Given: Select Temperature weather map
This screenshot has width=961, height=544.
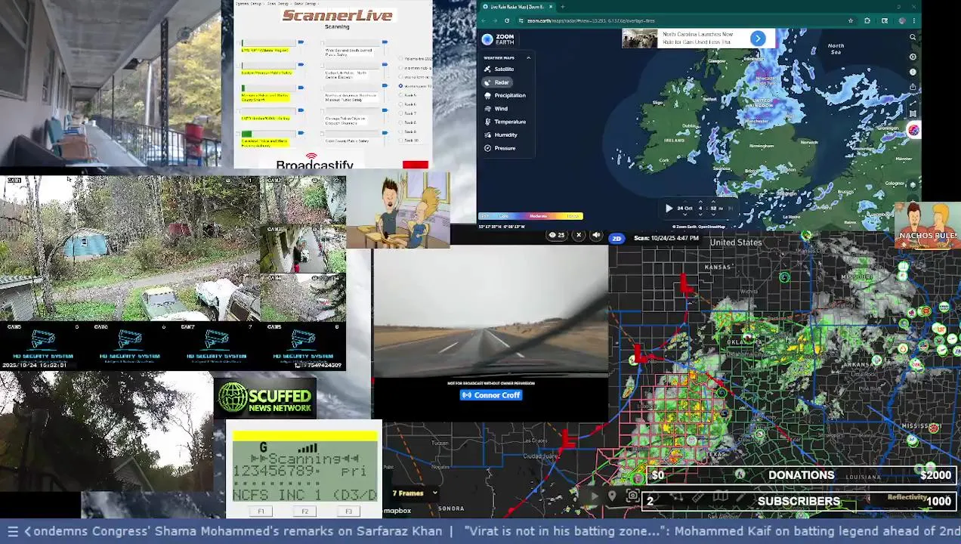Looking at the screenshot, I should [x=505, y=122].
